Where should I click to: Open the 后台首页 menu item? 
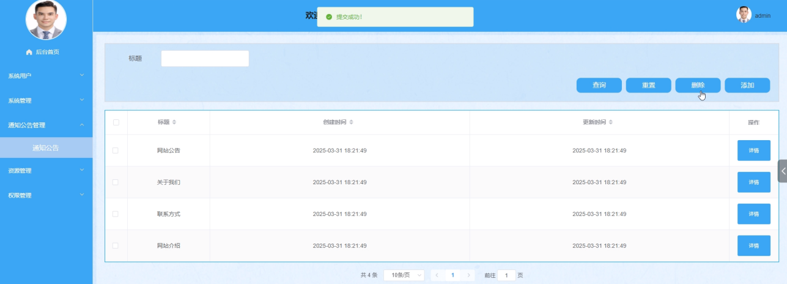(x=46, y=52)
